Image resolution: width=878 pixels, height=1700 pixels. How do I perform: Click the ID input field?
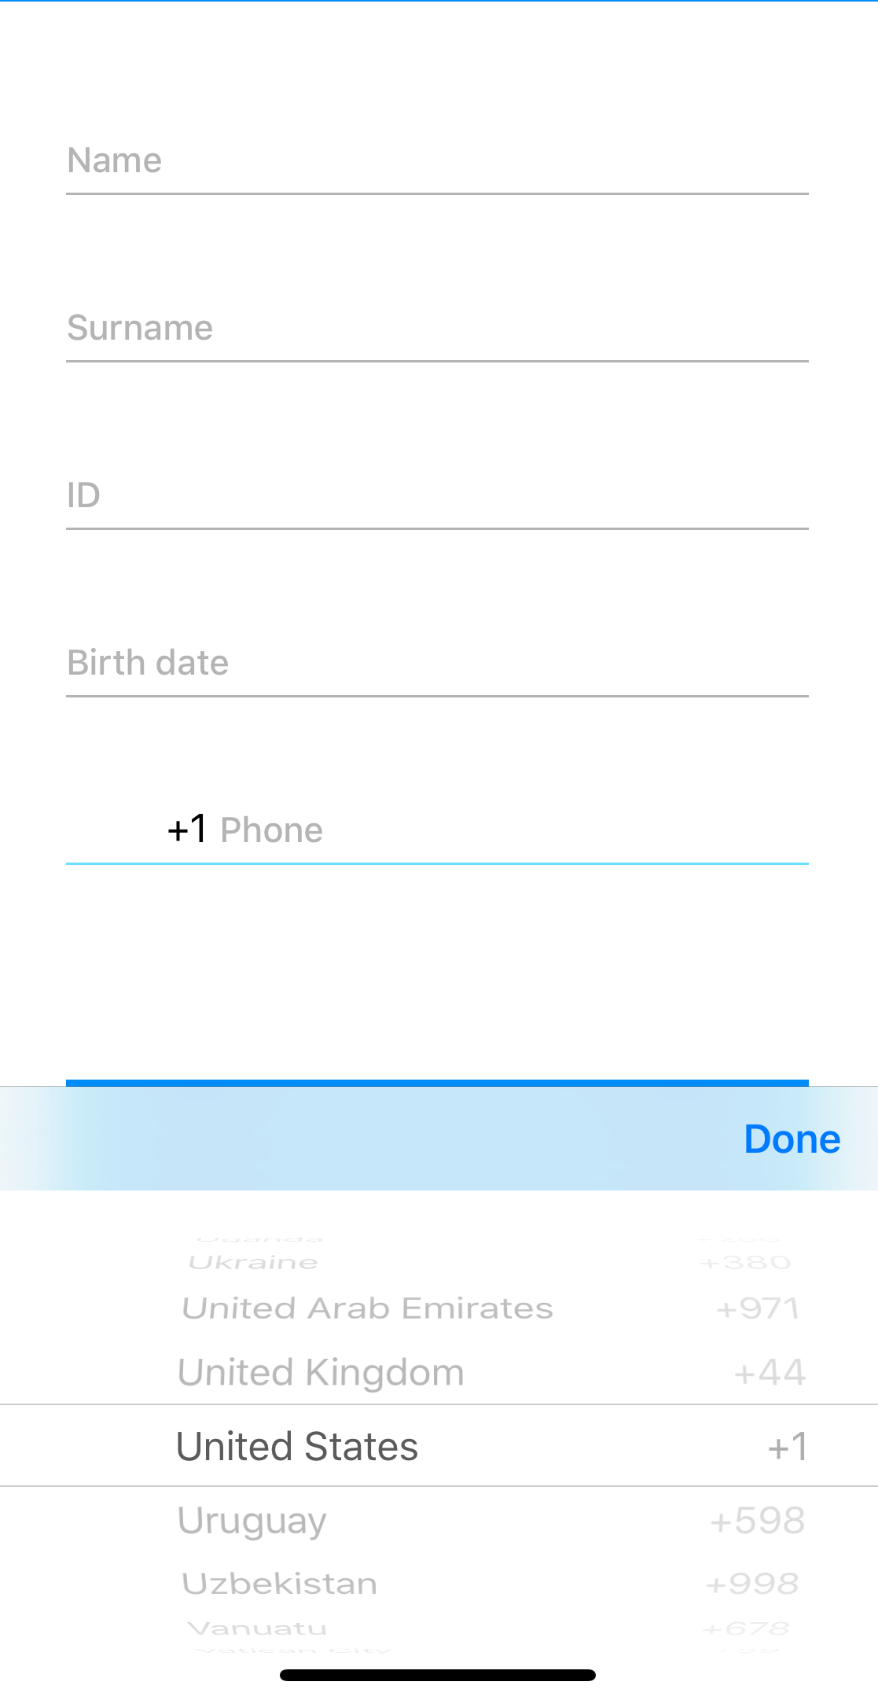(x=436, y=495)
